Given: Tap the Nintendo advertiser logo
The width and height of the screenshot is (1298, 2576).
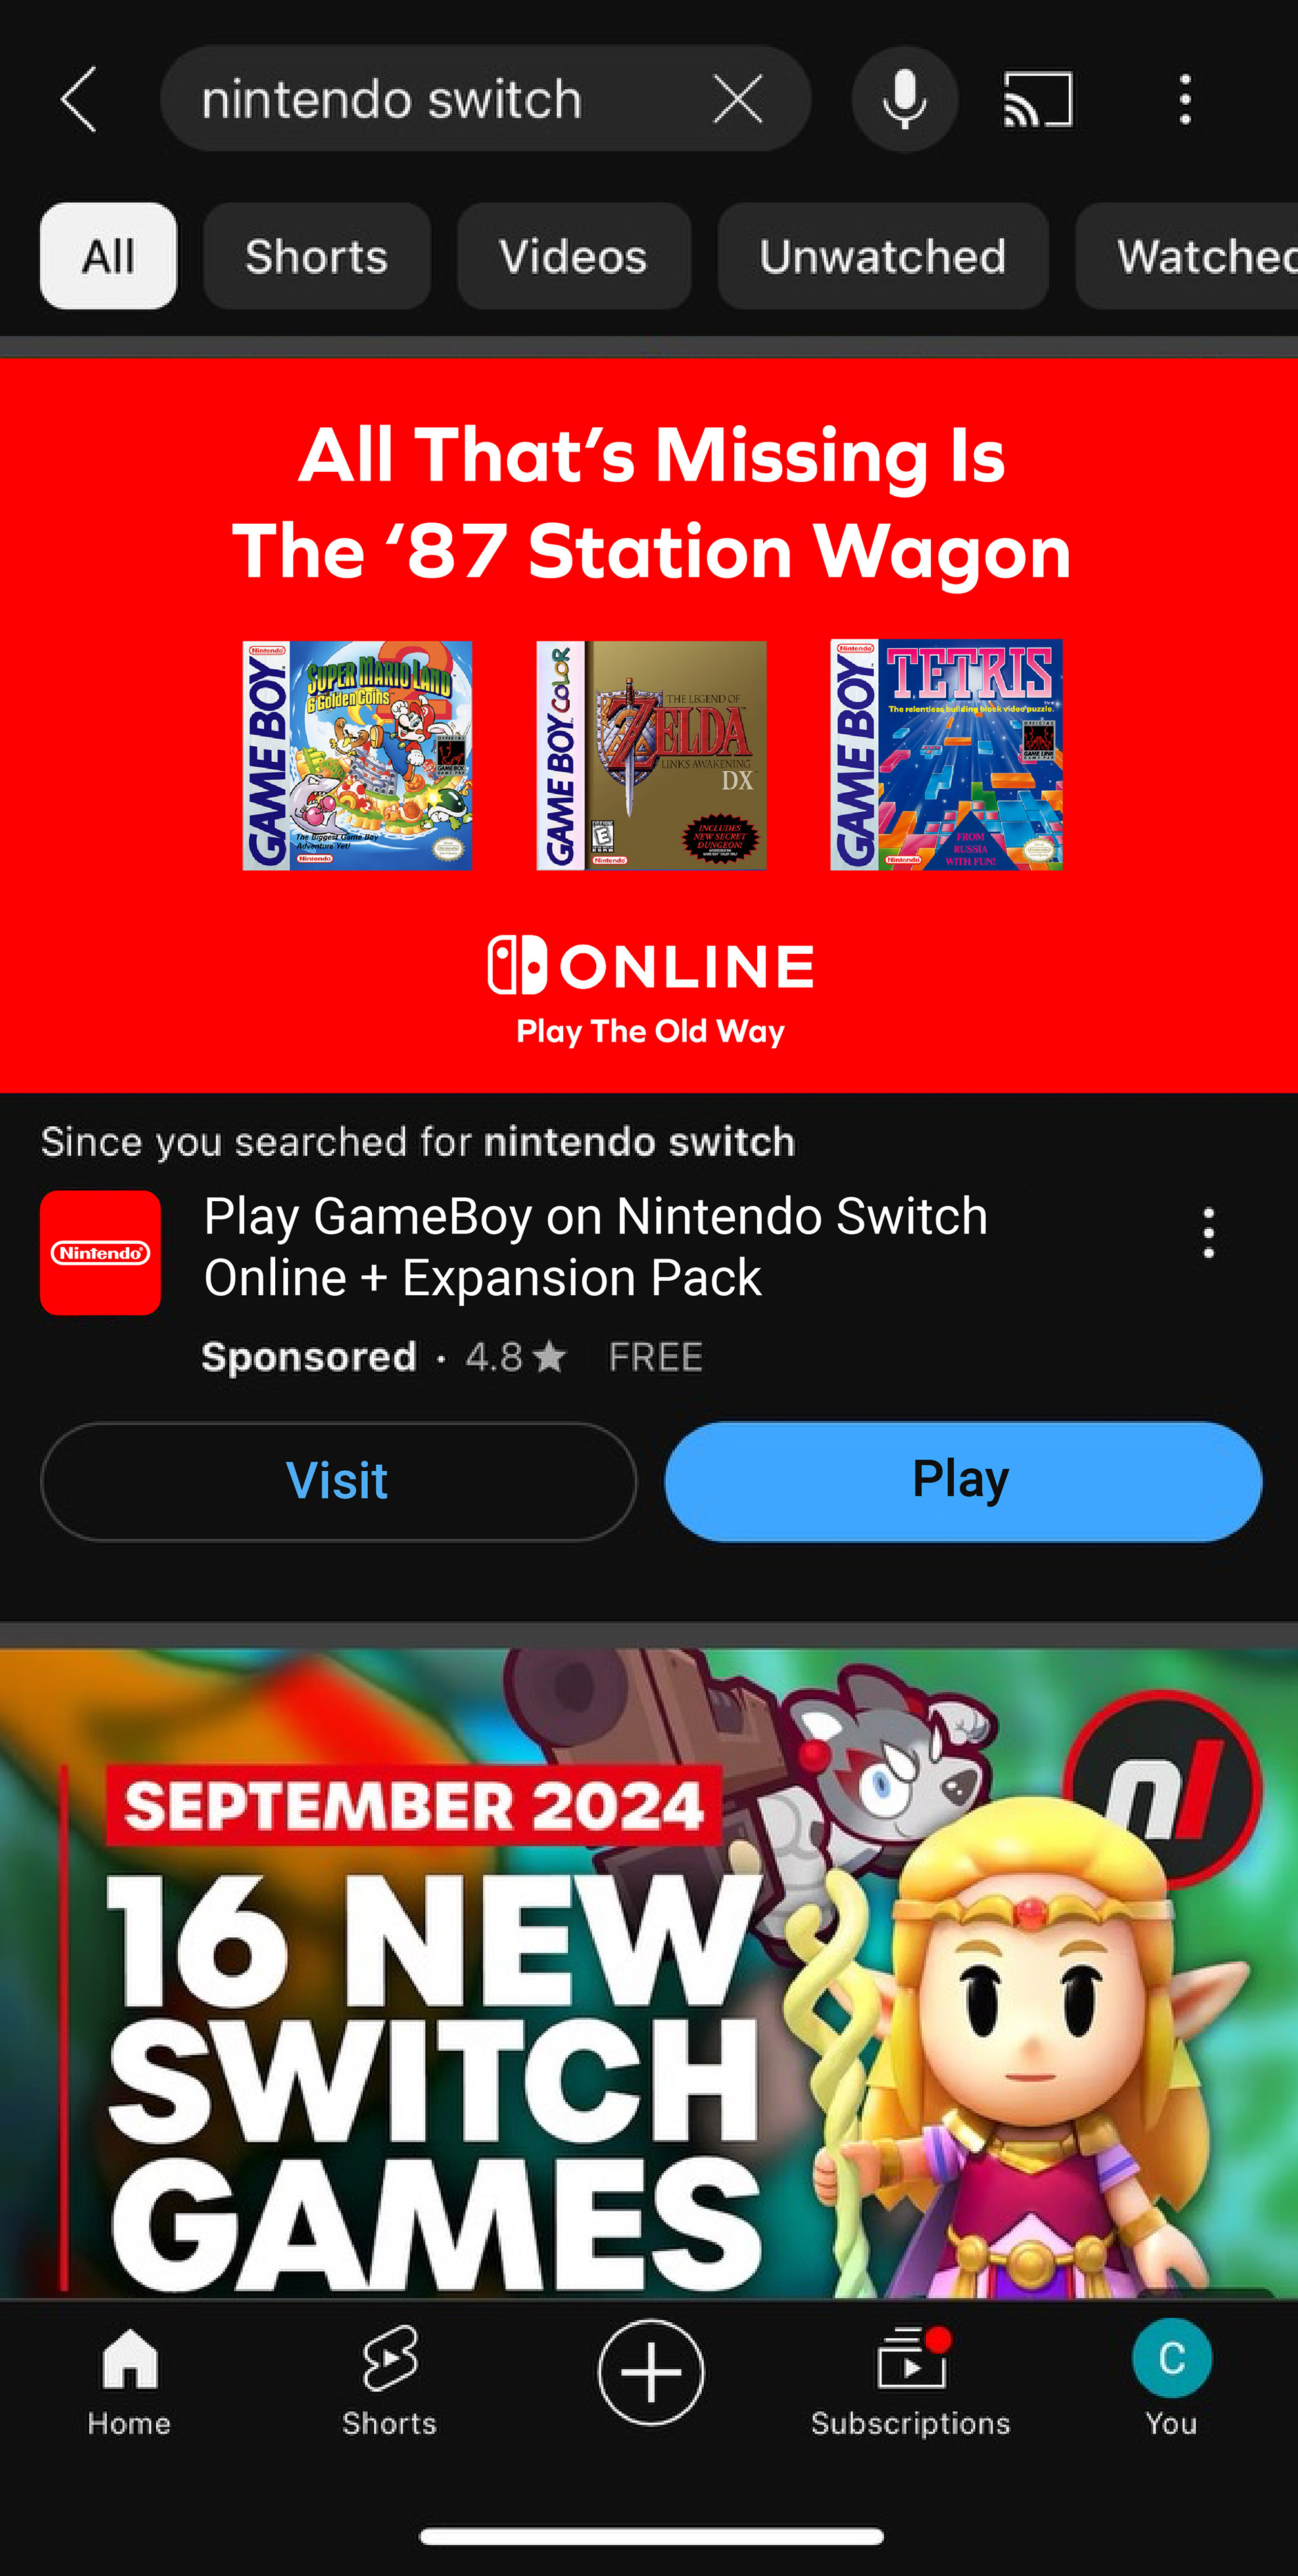Looking at the screenshot, I should (x=100, y=1252).
